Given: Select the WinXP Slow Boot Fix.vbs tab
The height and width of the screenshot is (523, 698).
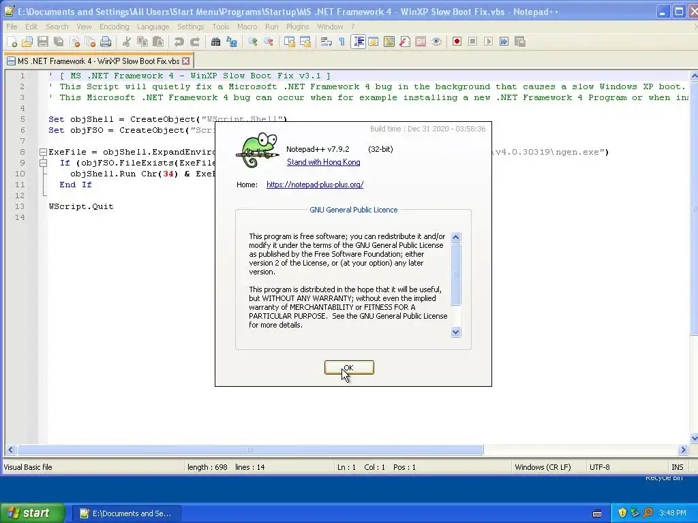Looking at the screenshot, I should coord(98,61).
